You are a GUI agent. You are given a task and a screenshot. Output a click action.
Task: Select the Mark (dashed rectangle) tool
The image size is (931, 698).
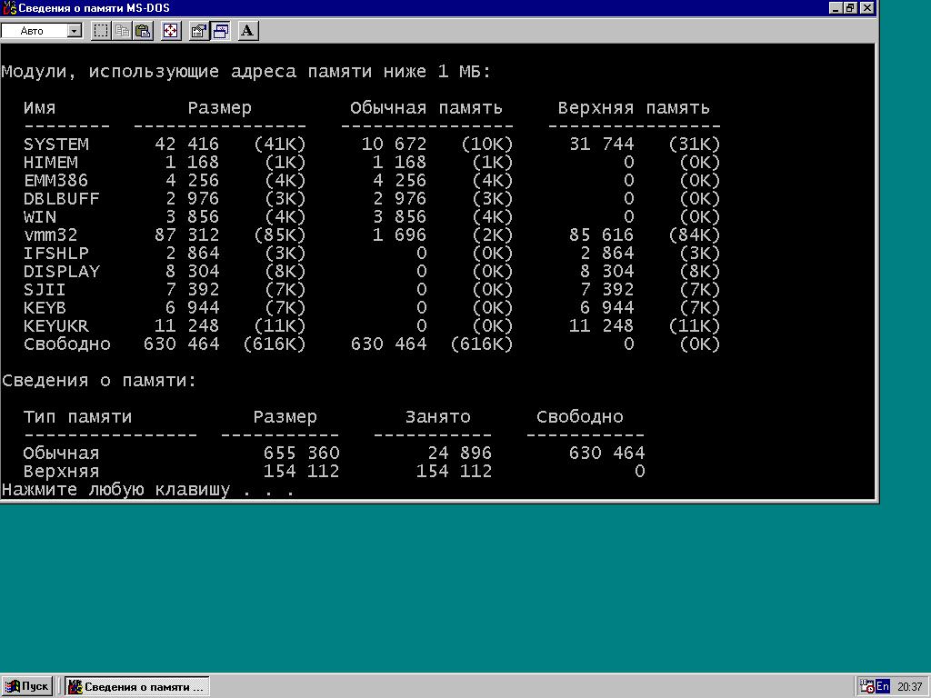[x=101, y=31]
